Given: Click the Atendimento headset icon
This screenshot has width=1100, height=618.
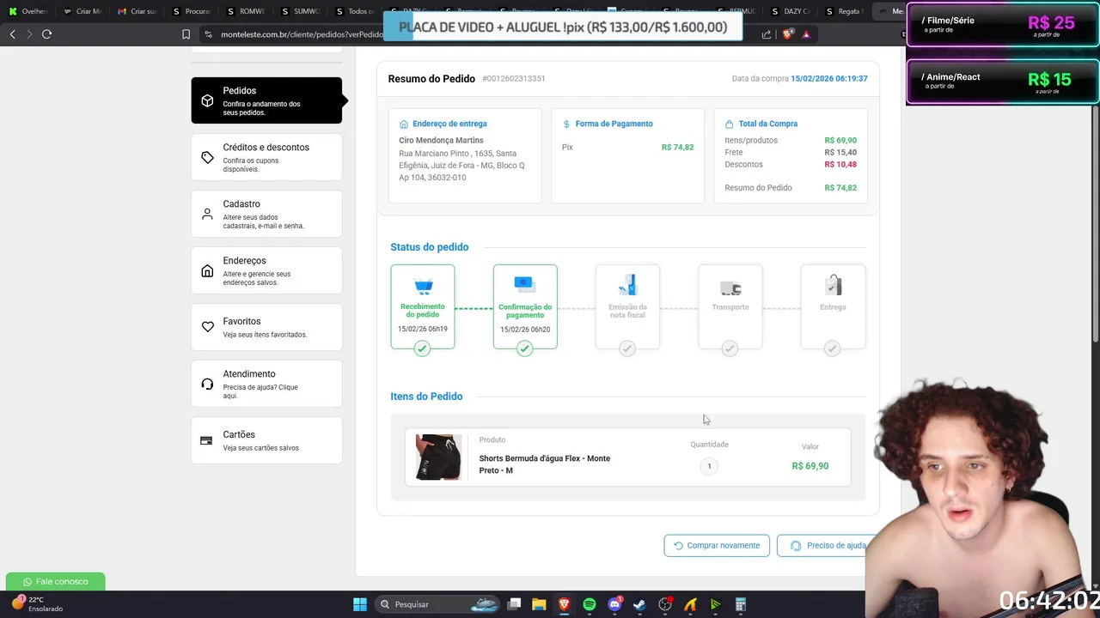Looking at the screenshot, I should tap(207, 384).
